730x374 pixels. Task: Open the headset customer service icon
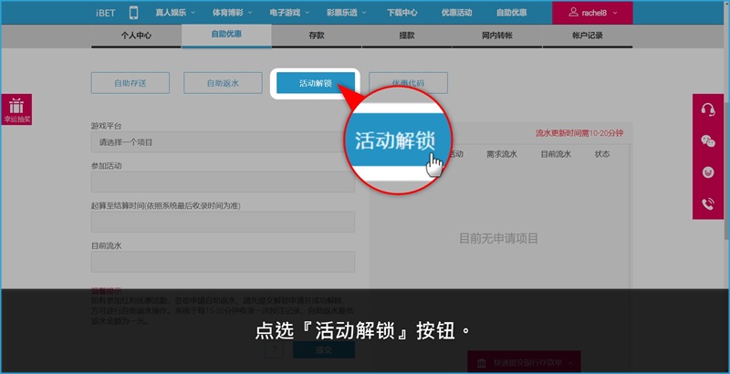click(x=708, y=109)
